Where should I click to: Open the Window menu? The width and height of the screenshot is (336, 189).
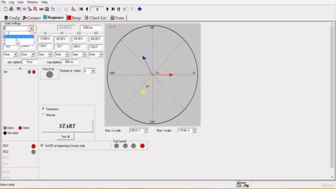33,2
